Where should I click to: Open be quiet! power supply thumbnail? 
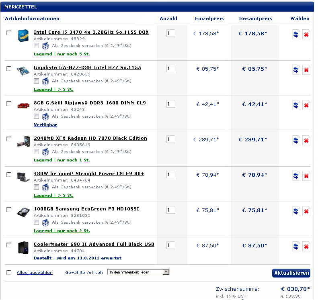coord(23,177)
